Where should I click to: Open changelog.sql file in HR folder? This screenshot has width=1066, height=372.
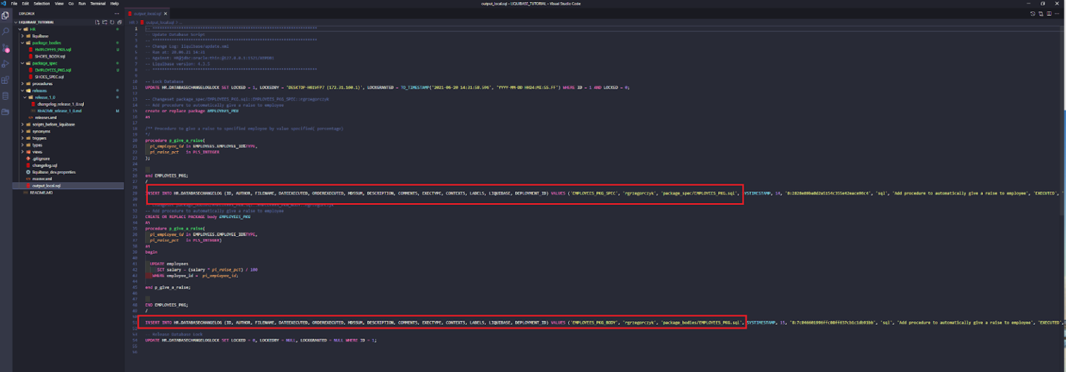tap(67, 165)
